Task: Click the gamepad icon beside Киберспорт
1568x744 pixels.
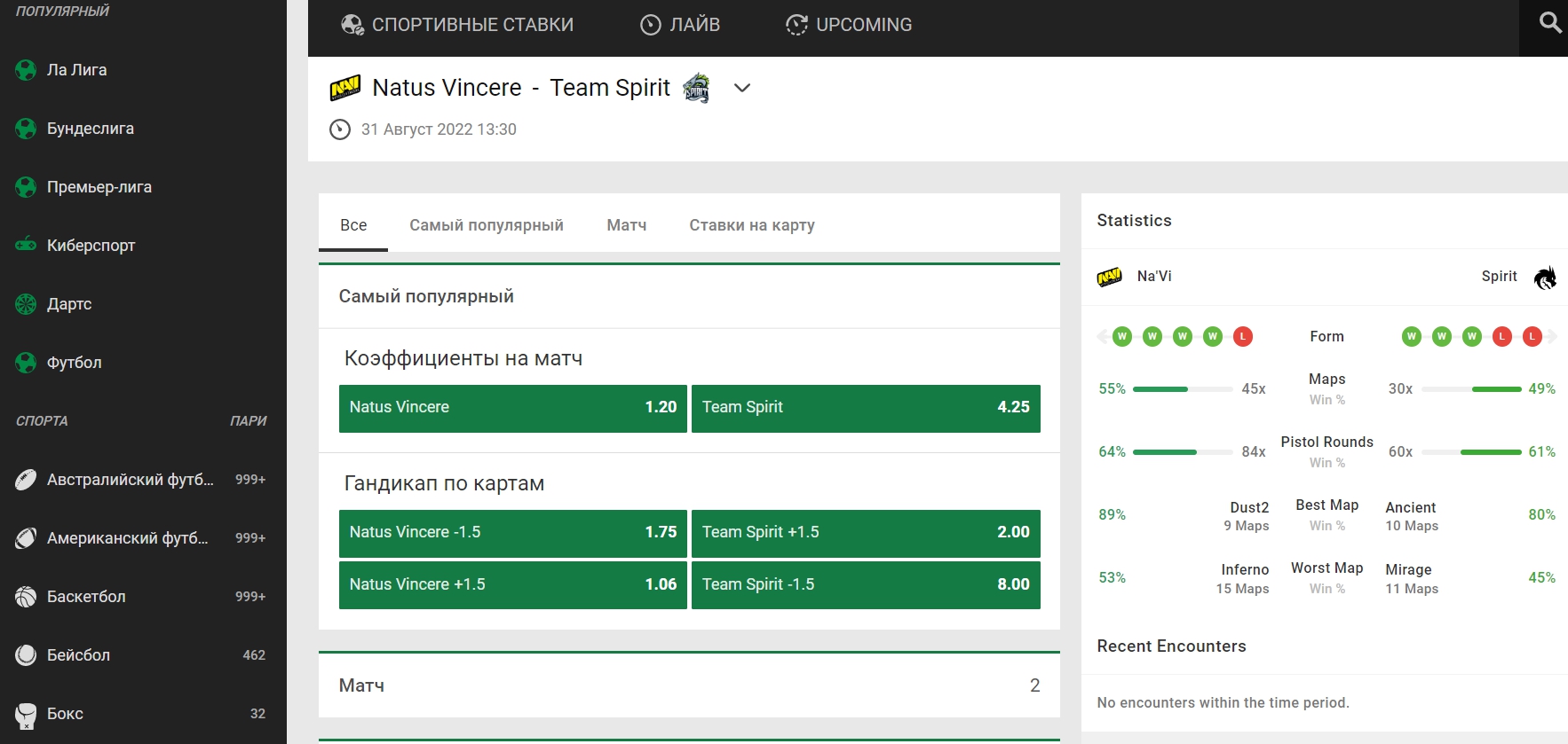Action: tap(26, 245)
